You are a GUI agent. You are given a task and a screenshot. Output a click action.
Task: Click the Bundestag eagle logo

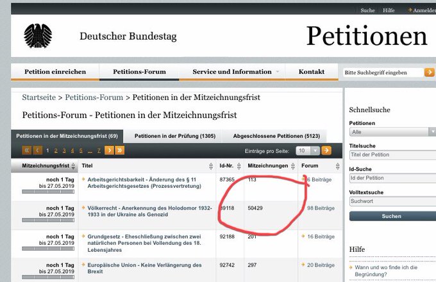pyautogui.click(x=38, y=36)
